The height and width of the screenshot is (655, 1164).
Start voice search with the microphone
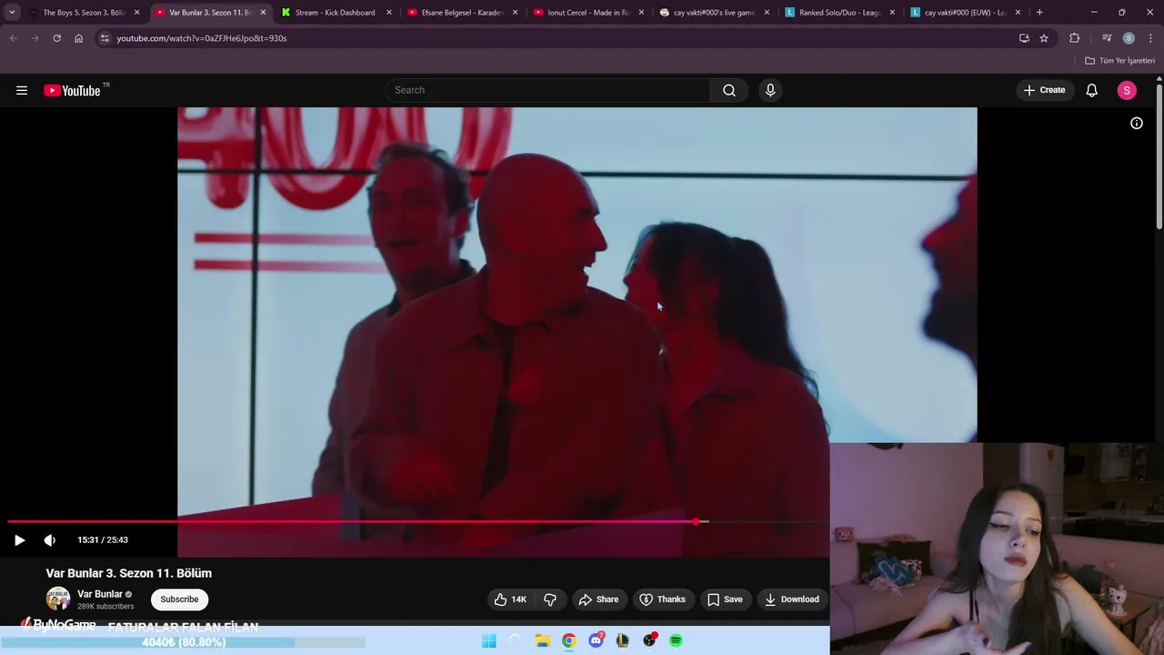click(770, 90)
